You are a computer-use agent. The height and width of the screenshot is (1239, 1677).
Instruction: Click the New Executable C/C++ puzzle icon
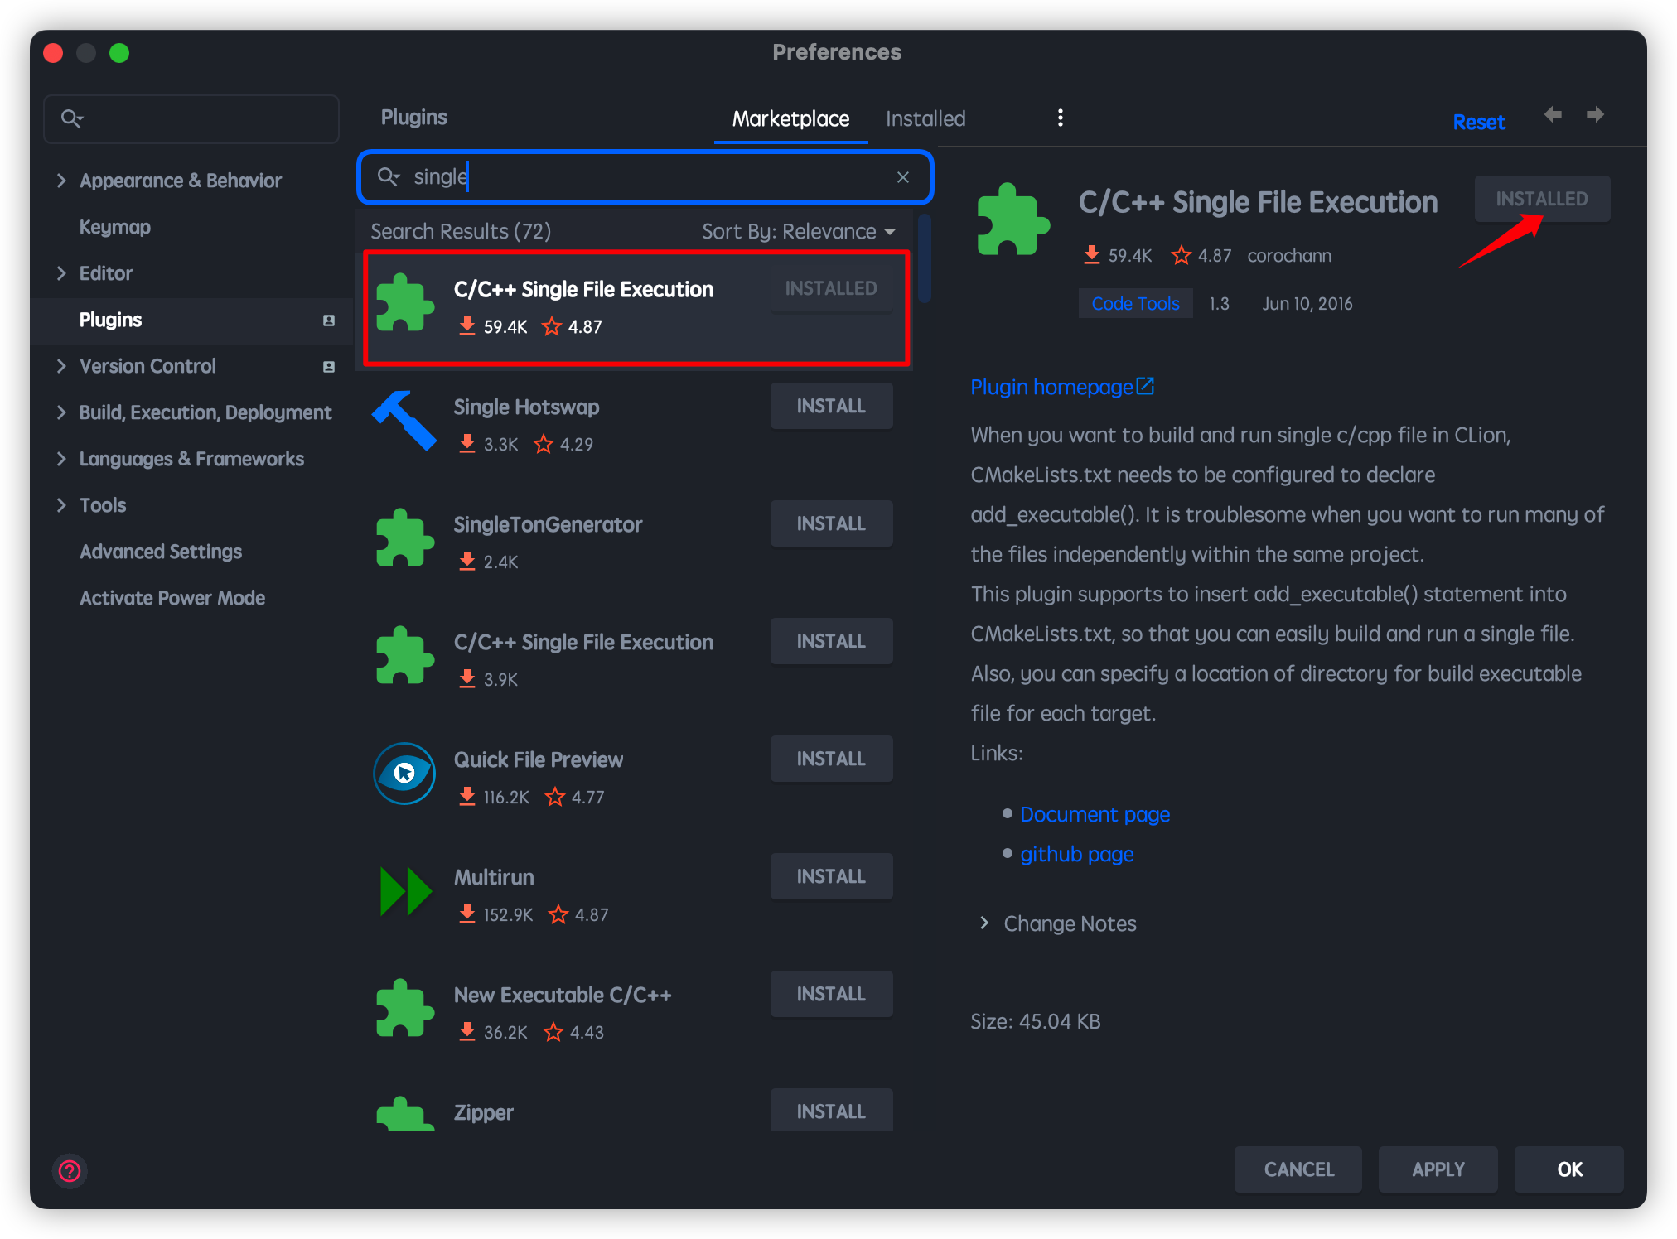pos(404,1008)
